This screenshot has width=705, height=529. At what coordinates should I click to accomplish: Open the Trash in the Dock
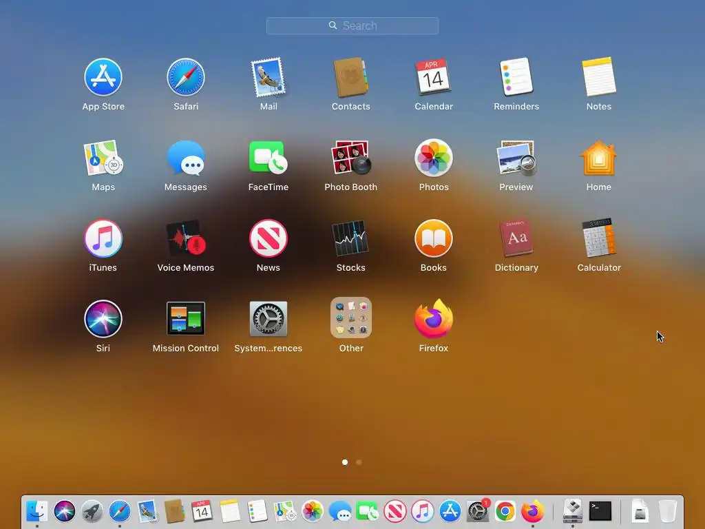668,512
